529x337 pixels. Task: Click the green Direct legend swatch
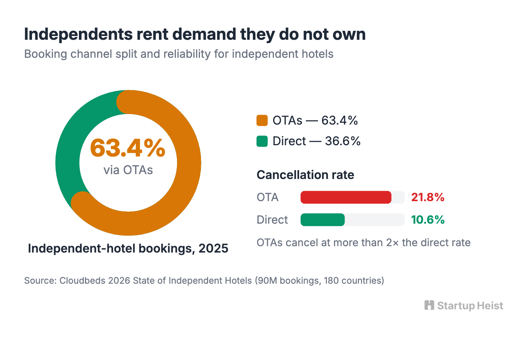(262, 141)
